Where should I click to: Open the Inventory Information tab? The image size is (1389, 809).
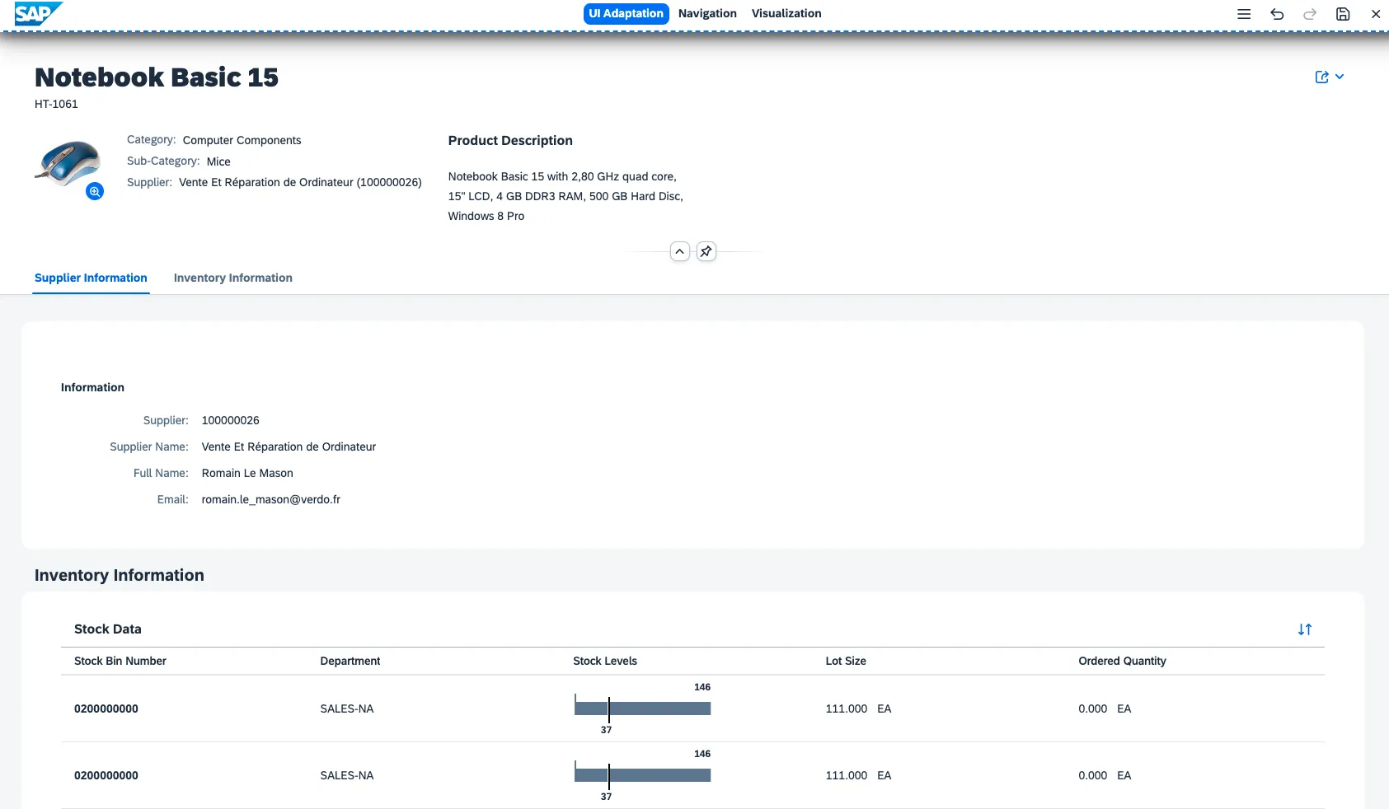[232, 278]
